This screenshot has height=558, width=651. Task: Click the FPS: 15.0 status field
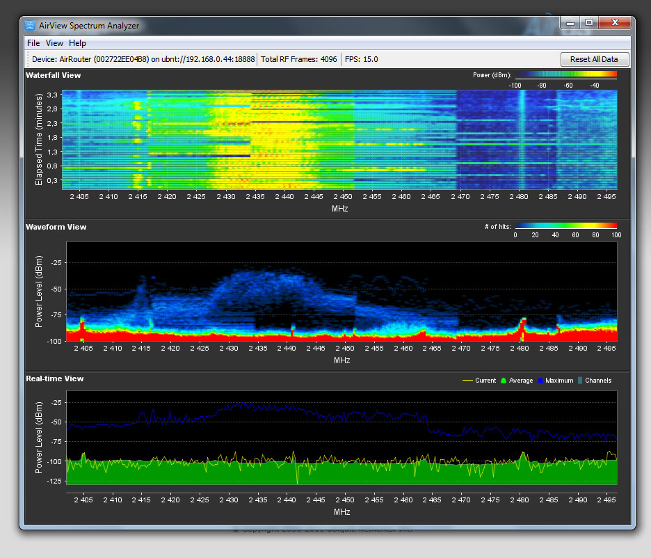[x=362, y=59]
